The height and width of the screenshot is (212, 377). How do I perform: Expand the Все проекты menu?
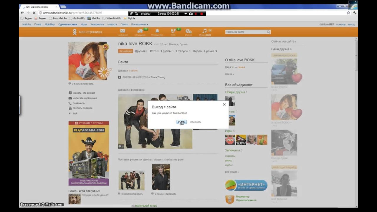click(x=140, y=24)
